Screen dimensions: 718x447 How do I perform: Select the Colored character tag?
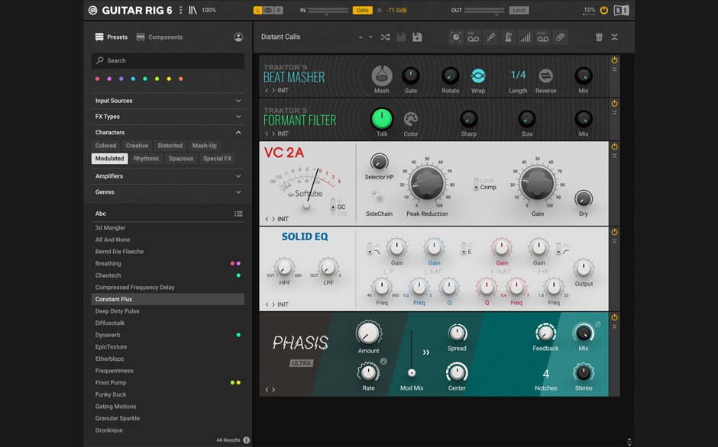point(105,146)
